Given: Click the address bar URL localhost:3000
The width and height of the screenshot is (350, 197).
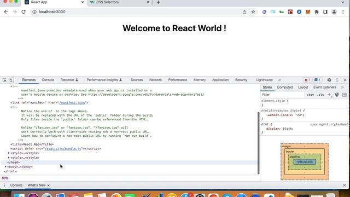Looking at the screenshot, I should pos(52,12).
